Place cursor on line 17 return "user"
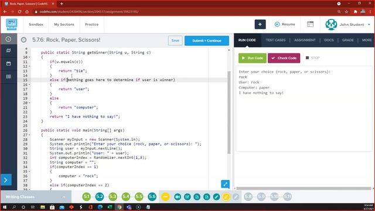Viewport: 375px width, 211px height. coord(74,89)
